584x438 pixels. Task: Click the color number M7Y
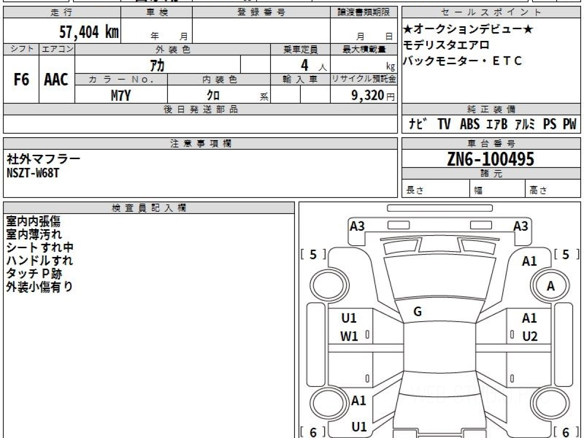121,96
